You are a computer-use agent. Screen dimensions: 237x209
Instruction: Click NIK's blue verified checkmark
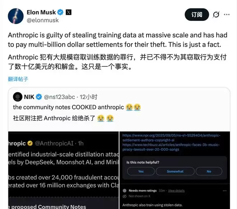pyautogui.click(x=39, y=97)
